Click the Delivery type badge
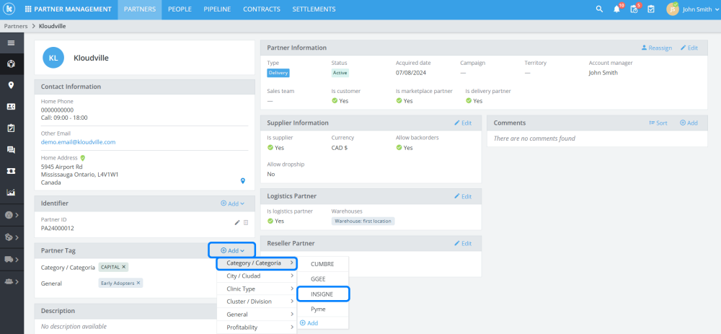Screen dimensions: 721x334 pos(278,73)
